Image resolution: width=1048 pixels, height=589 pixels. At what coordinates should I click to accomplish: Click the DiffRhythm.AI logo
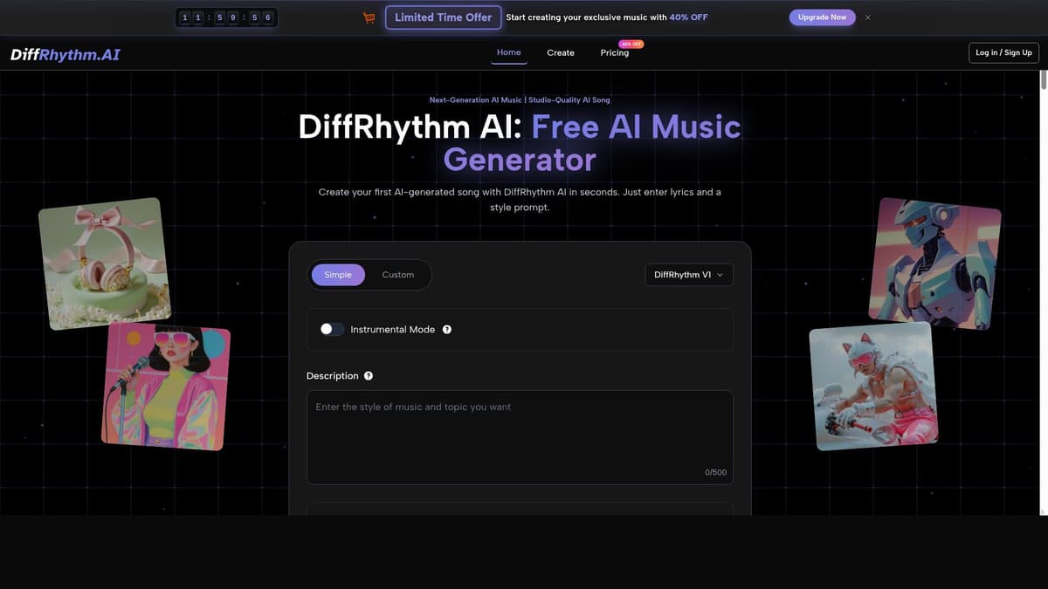65,54
